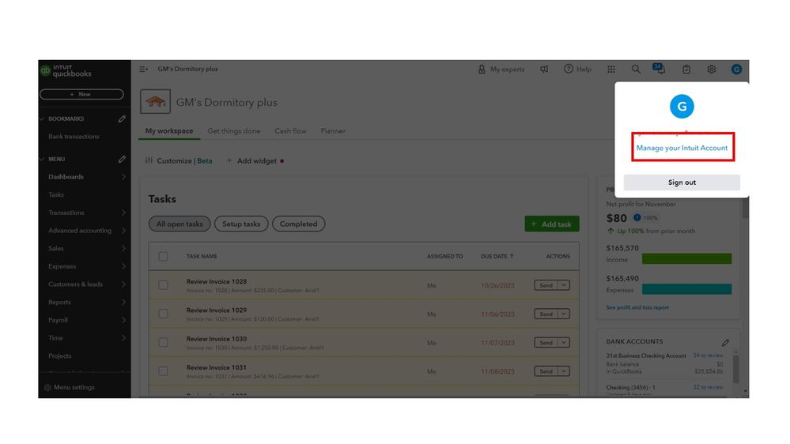Expand the Transactions sidebar submenu
Screen dimensions: 790x444
click(x=123, y=213)
